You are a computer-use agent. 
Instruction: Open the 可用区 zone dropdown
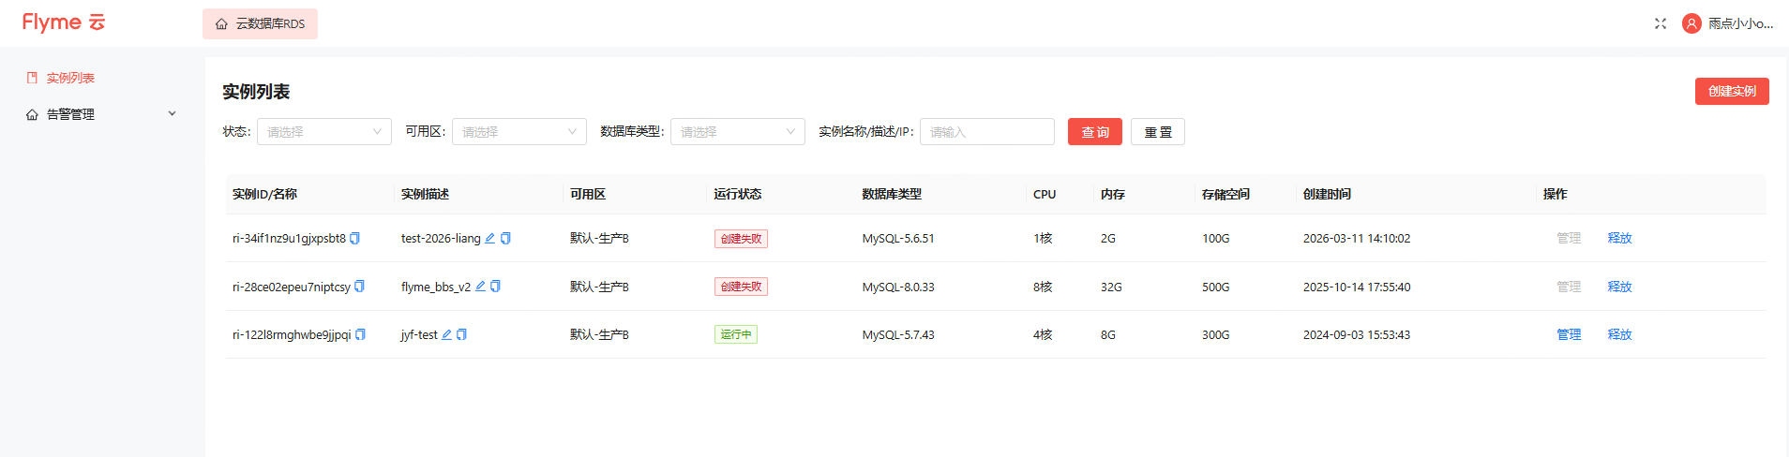point(519,132)
